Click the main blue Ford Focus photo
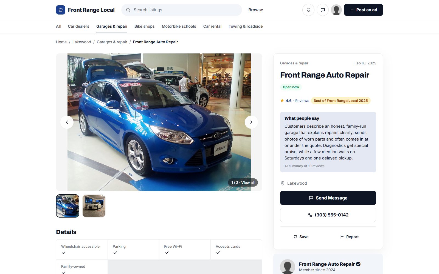This screenshot has height=274, width=439. click(x=159, y=122)
